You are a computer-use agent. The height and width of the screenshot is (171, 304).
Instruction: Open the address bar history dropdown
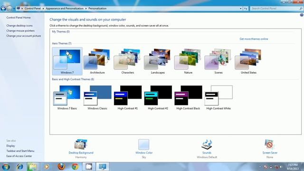pos(241,9)
